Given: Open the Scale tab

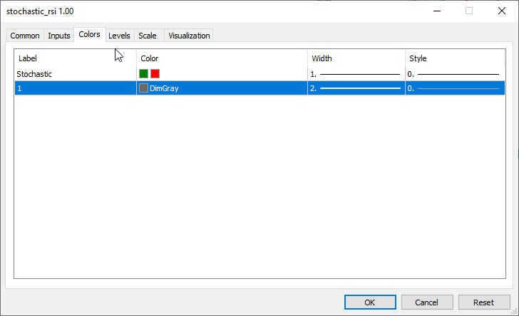Looking at the screenshot, I should tap(148, 36).
